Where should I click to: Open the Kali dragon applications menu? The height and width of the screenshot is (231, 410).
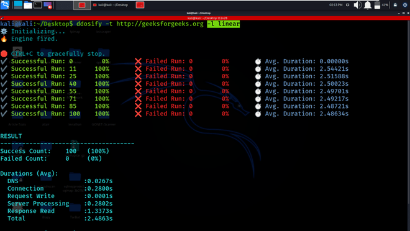[x=5, y=5]
